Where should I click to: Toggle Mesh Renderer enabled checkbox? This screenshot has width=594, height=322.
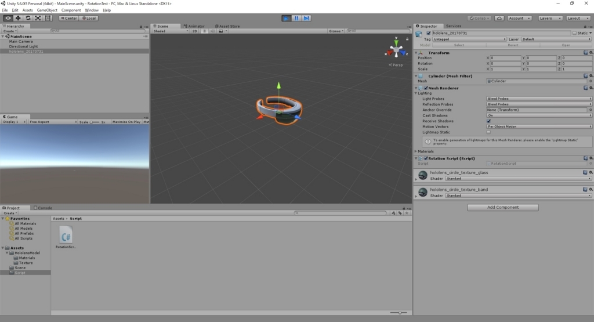[426, 88]
